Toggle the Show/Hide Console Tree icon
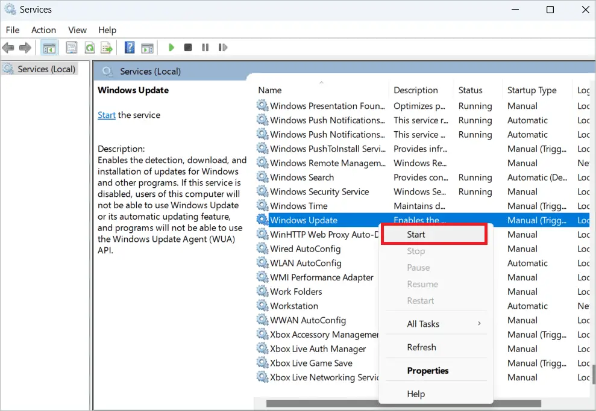The width and height of the screenshot is (596, 411). click(x=49, y=48)
